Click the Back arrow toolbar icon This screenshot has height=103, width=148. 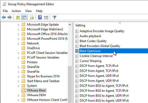pos(4,18)
